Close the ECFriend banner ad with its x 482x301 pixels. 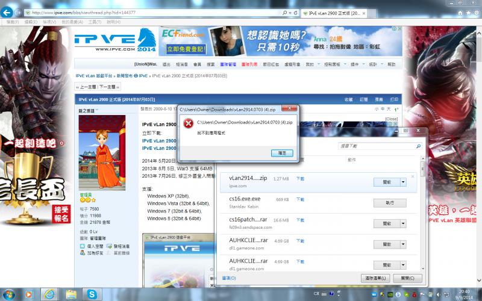(399, 28)
